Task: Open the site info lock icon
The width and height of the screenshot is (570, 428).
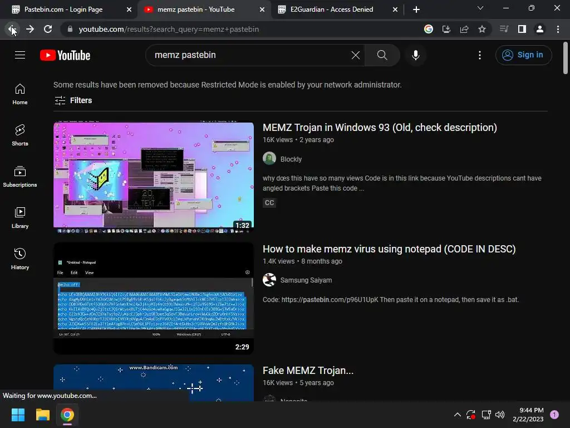Action: click(x=70, y=29)
